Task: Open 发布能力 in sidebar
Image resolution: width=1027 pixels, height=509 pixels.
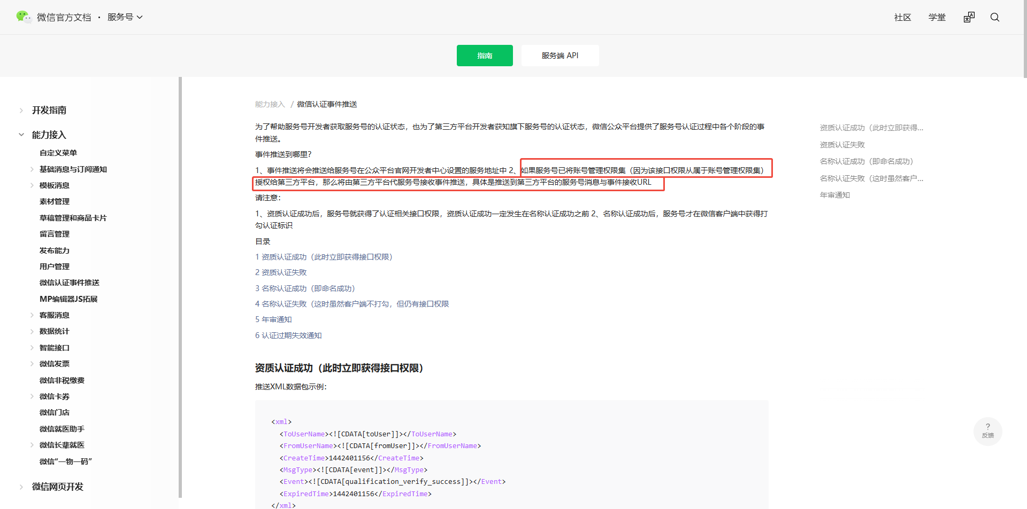Action: tap(55, 250)
